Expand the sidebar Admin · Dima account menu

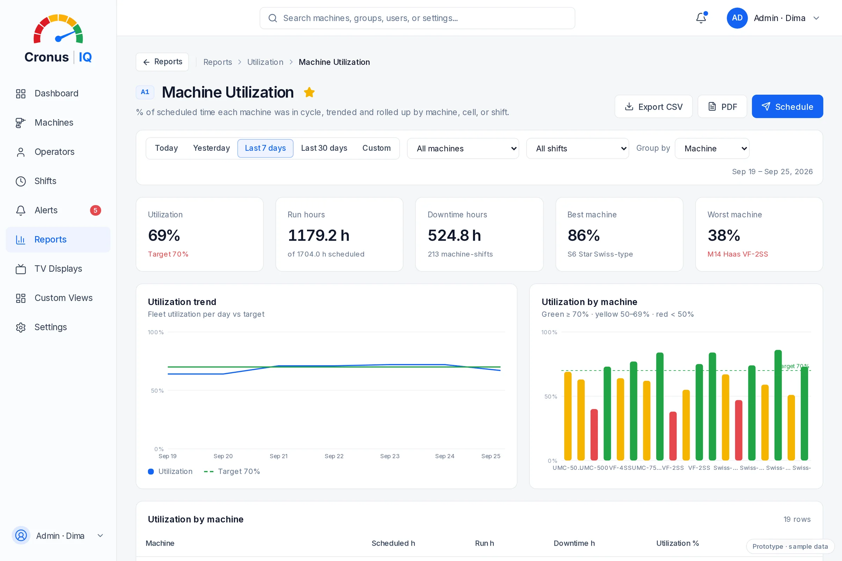(x=58, y=536)
